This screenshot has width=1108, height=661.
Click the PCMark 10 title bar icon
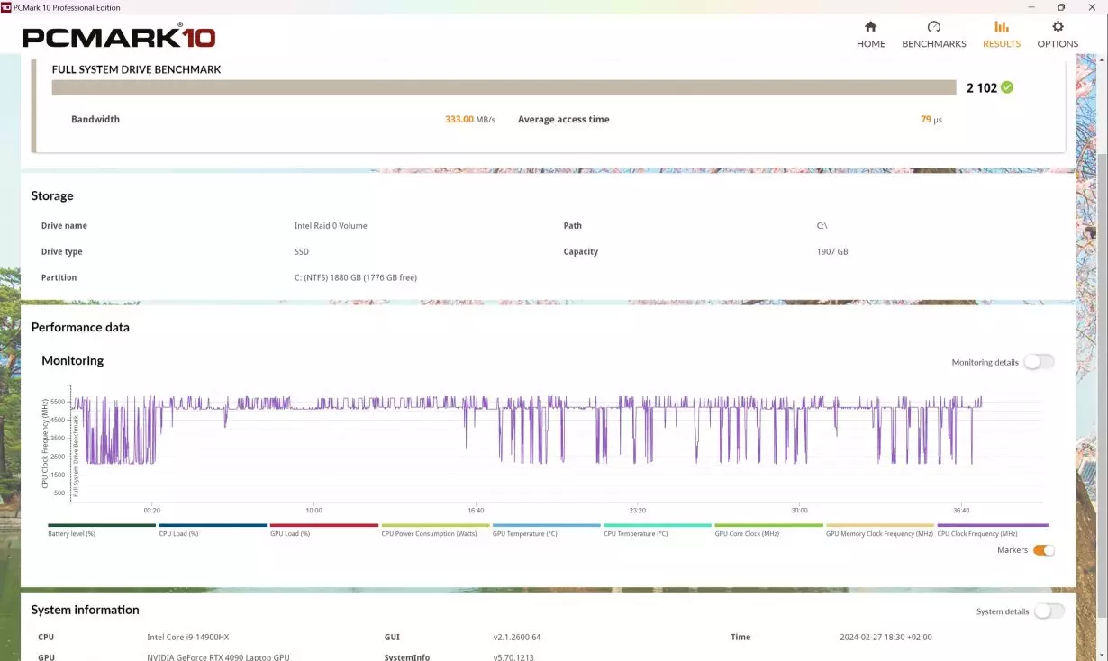6,7
